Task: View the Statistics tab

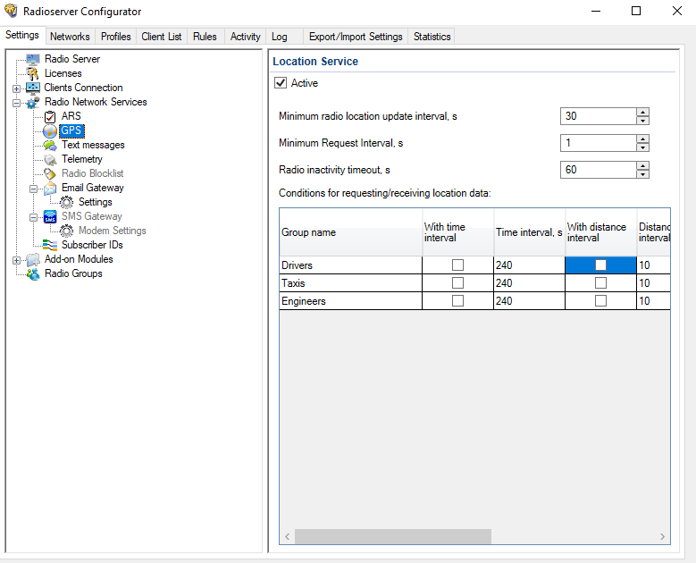Action: point(432,37)
